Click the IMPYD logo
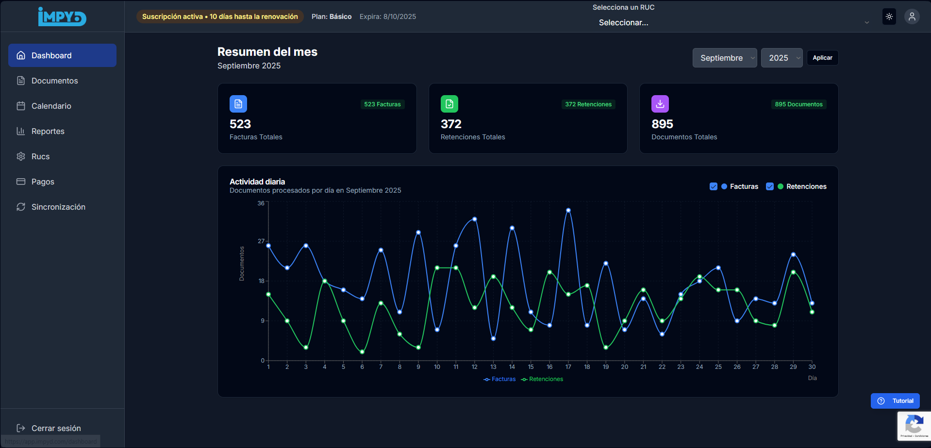Viewport: 931px width, 448px height. pyautogui.click(x=62, y=17)
